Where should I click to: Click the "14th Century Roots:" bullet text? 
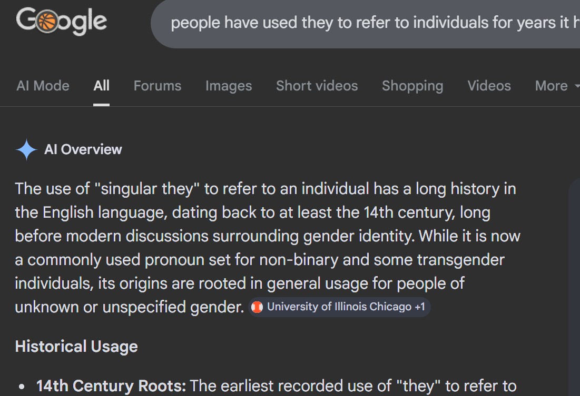[x=111, y=386]
